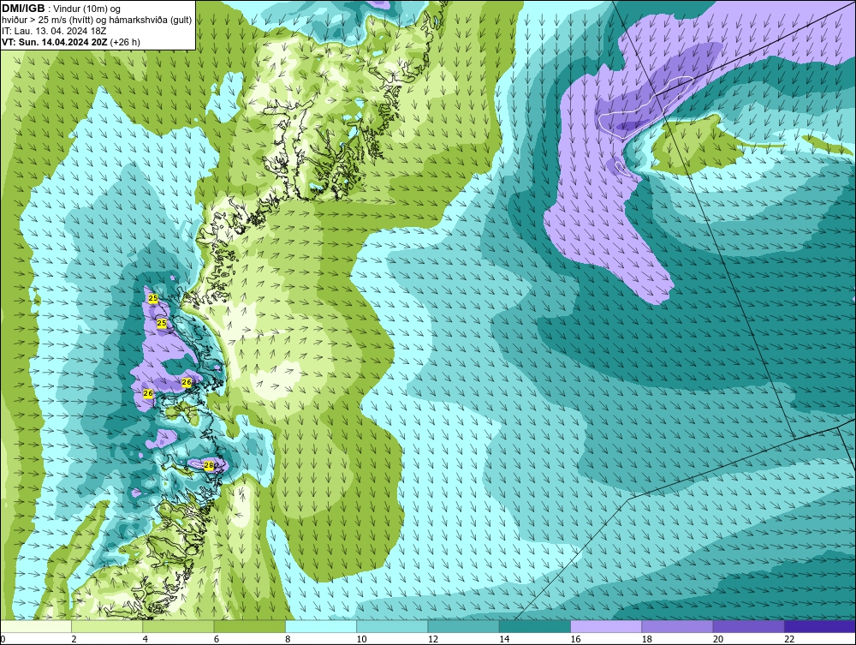
Task: Click the westernmost yellow '26' gust label
Action: tap(148, 393)
